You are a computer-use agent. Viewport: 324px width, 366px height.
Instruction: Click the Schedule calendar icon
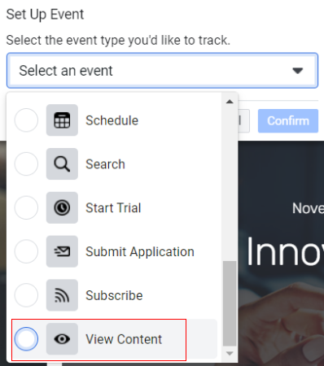coord(62,120)
